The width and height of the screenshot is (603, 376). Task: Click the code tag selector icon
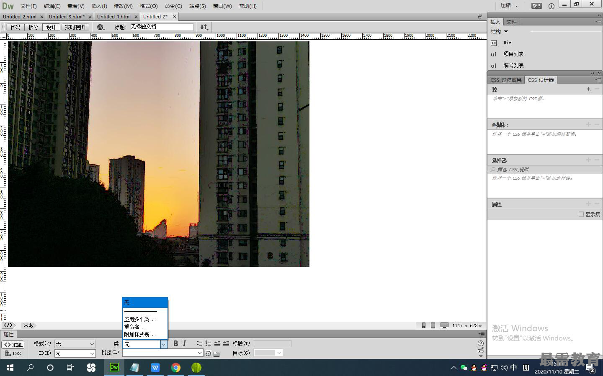(x=8, y=325)
